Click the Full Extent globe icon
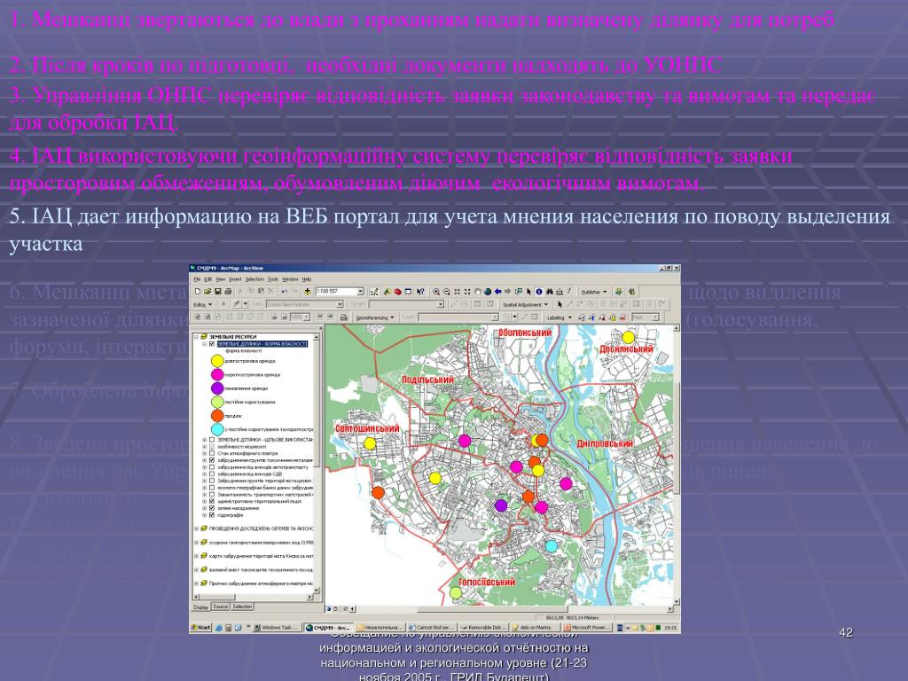 click(x=488, y=291)
